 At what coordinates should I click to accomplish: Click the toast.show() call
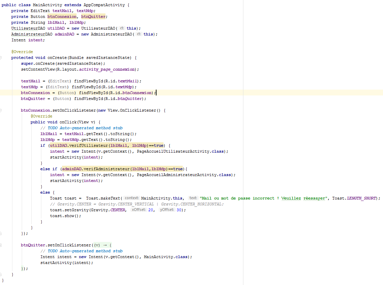coord(65,216)
